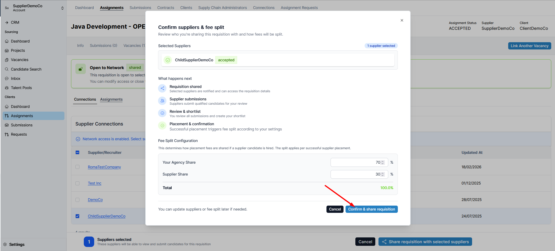Open Inbox from the sidebar icon
The width and height of the screenshot is (555, 251).
point(7,79)
